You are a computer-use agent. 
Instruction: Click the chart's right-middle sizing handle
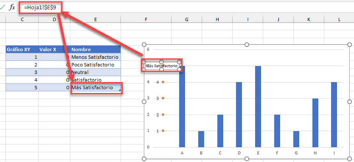pos(349,102)
